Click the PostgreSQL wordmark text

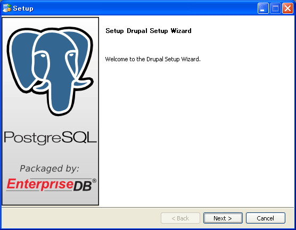(50, 138)
